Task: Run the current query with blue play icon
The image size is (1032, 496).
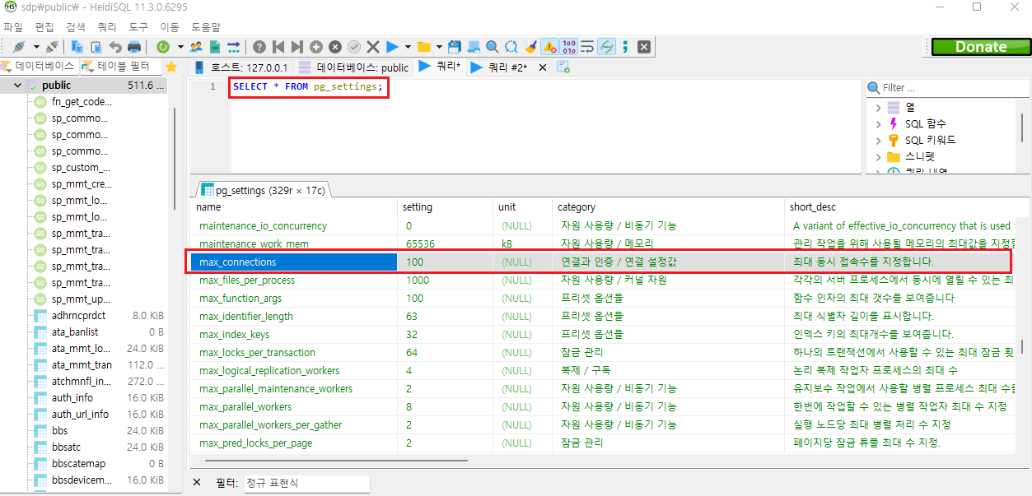Action: tap(391, 47)
